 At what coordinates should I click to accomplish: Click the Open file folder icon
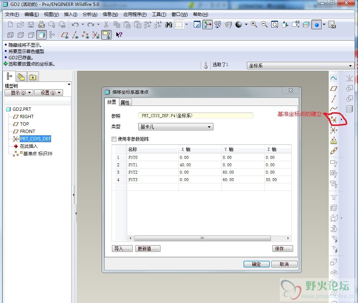[x=20, y=24]
